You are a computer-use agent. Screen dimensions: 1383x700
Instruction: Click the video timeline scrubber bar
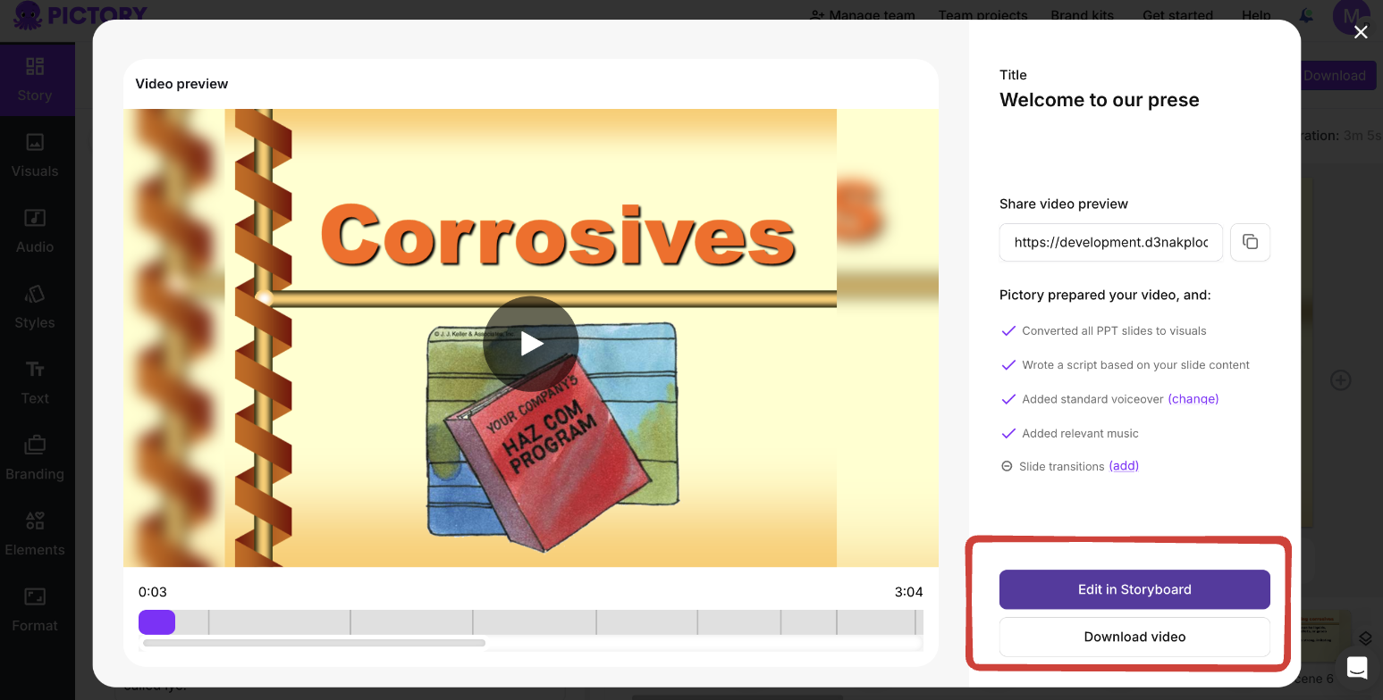pos(531,622)
